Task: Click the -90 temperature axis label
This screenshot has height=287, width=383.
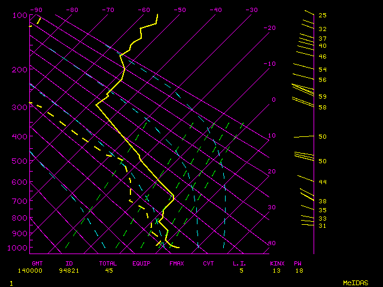Action: pos(37,10)
